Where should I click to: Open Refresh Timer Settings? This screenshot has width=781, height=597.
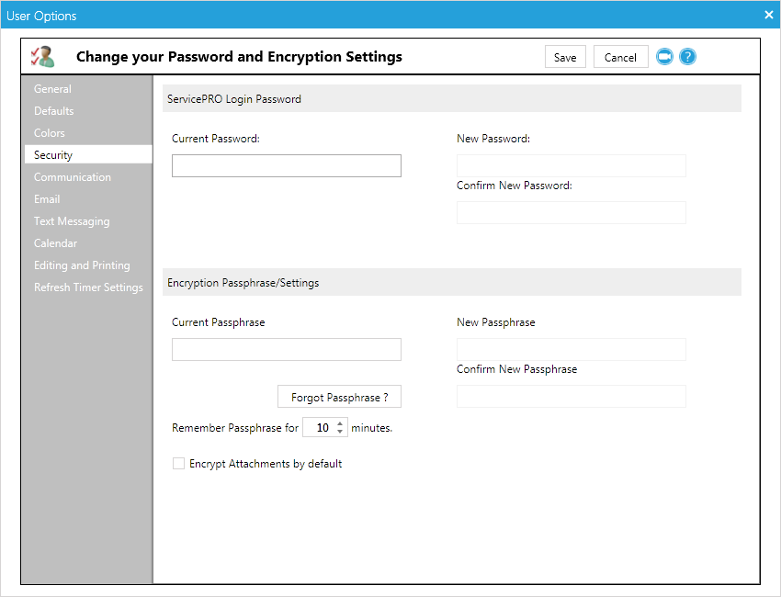pos(88,287)
